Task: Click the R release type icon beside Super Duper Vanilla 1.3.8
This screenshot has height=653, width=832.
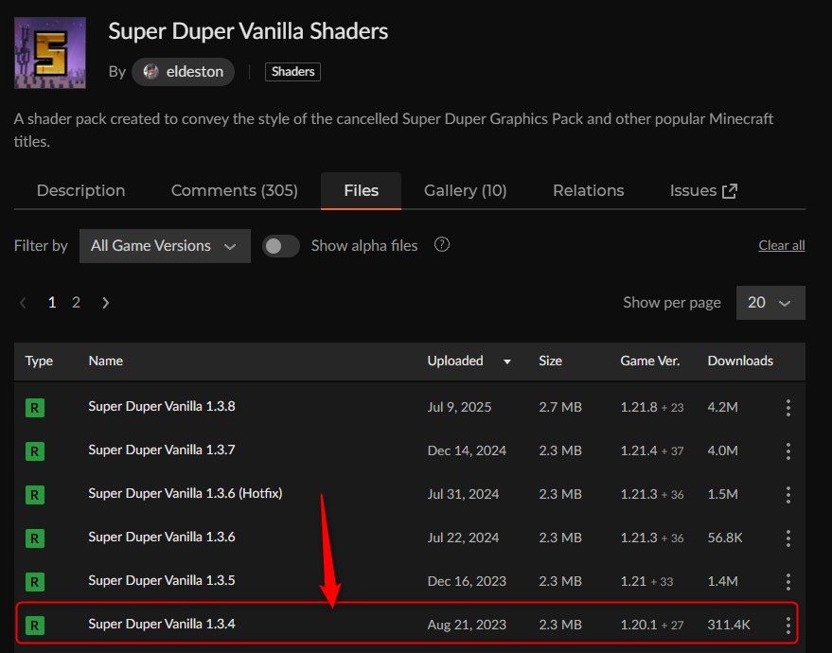Action: tap(35, 407)
